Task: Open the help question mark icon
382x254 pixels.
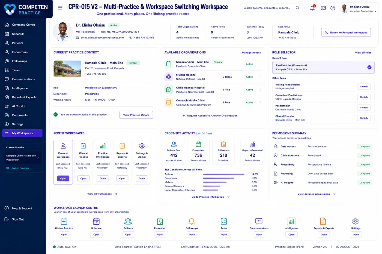Action: click(x=333, y=8)
